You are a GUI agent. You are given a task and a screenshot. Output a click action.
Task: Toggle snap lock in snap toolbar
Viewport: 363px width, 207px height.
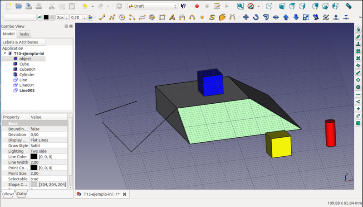(x=358, y=29)
